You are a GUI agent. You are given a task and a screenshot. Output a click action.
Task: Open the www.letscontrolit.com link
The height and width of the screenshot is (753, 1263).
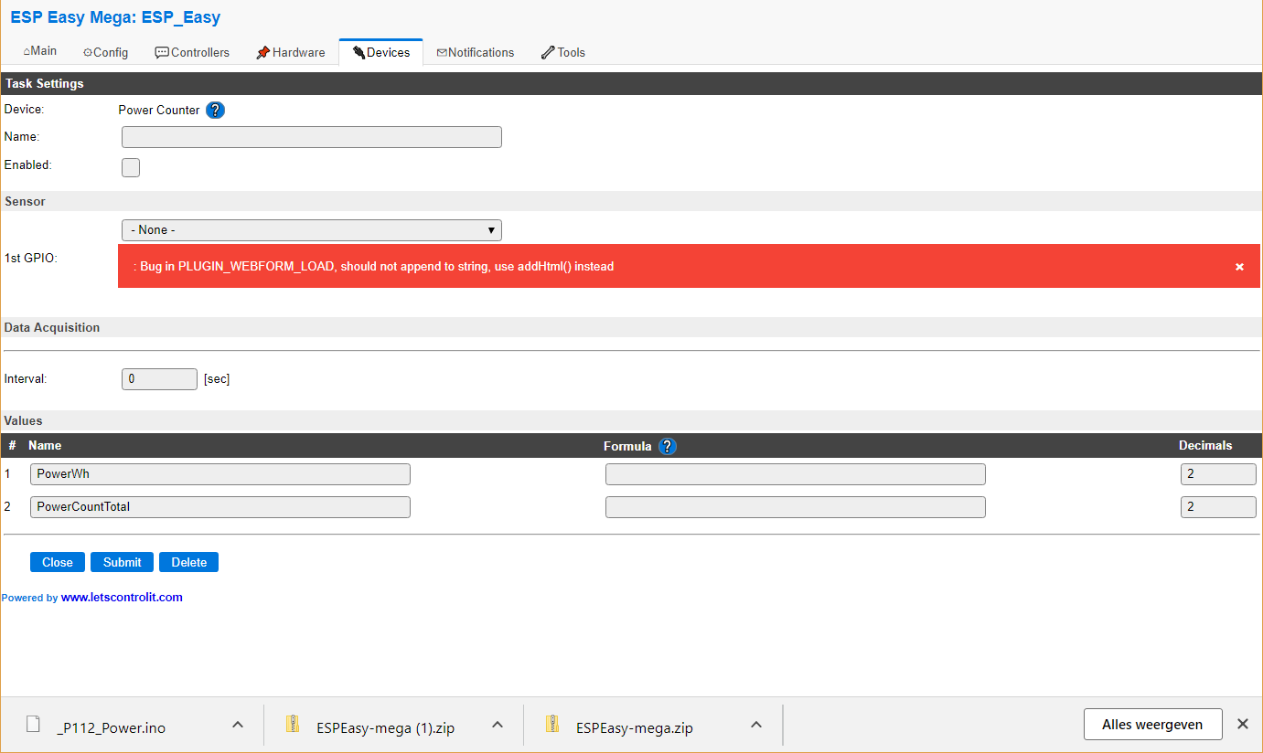tap(121, 597)
